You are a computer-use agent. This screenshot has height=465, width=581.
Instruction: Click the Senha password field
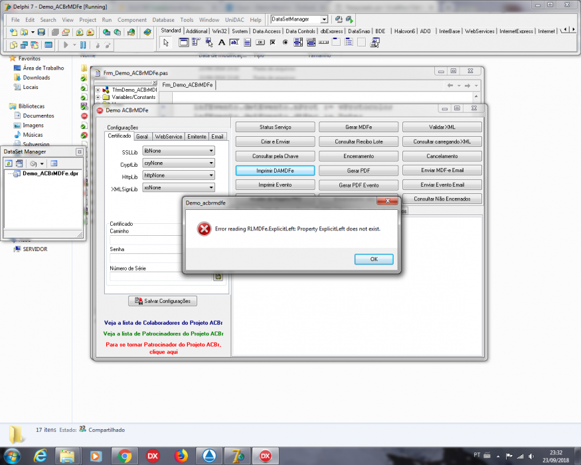click(x=146, y=258)
